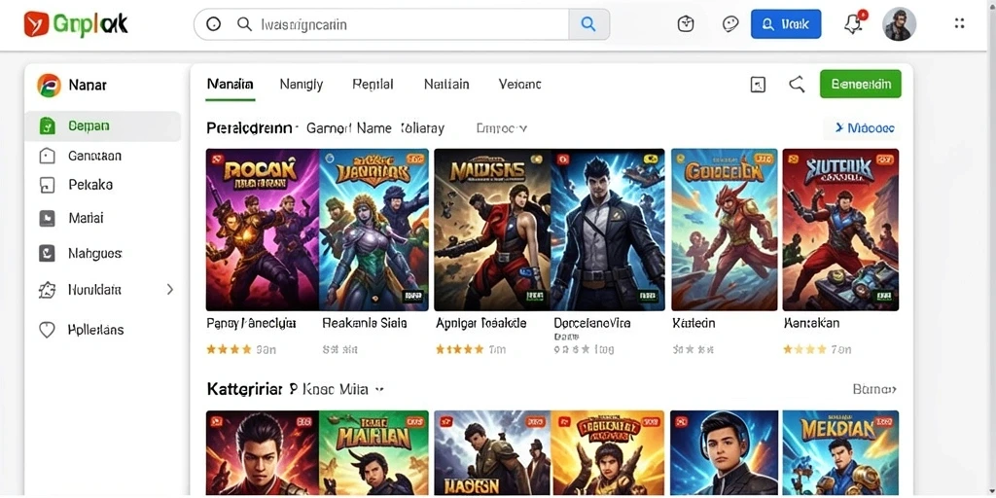Click star rating under Kentakan
Viewport: 996px width, 498px height.
coord(805,349)
